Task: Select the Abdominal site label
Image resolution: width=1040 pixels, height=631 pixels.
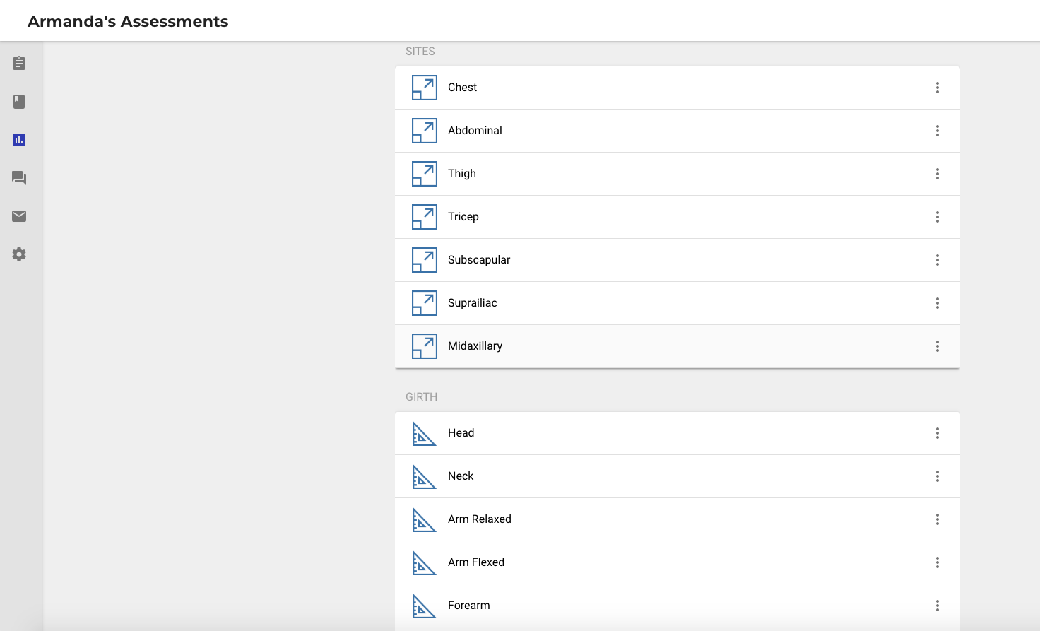Action: tap(475, 131)
